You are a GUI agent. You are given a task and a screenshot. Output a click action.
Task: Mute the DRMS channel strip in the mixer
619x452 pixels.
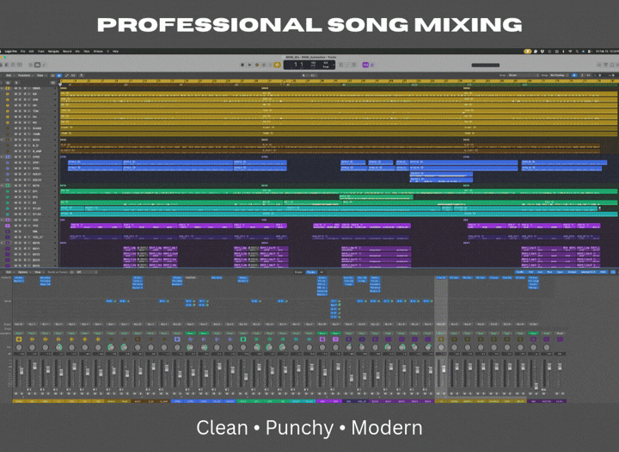[x=16, y=393]
